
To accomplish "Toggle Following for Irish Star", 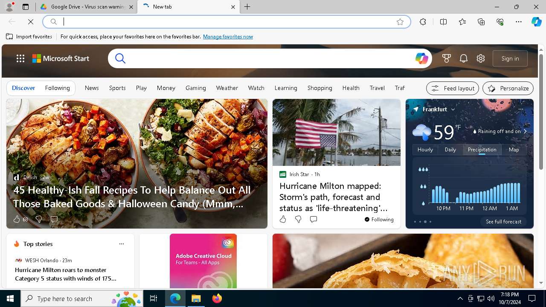I will coord(379,220).
